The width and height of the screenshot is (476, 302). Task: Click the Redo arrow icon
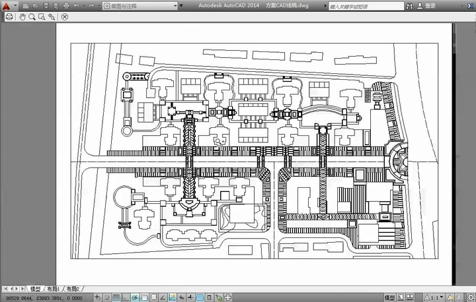[x=91, y=6]
